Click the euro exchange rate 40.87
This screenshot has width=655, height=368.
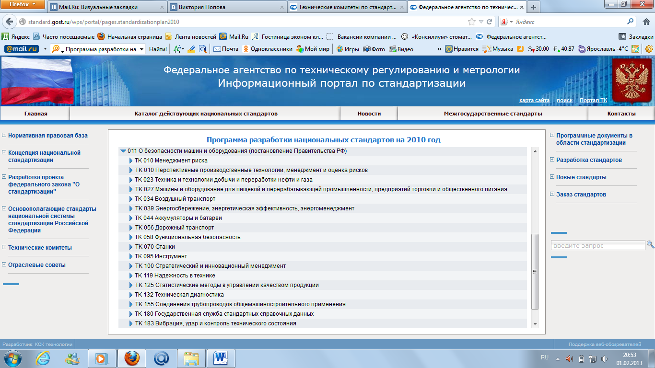point(563,49)
